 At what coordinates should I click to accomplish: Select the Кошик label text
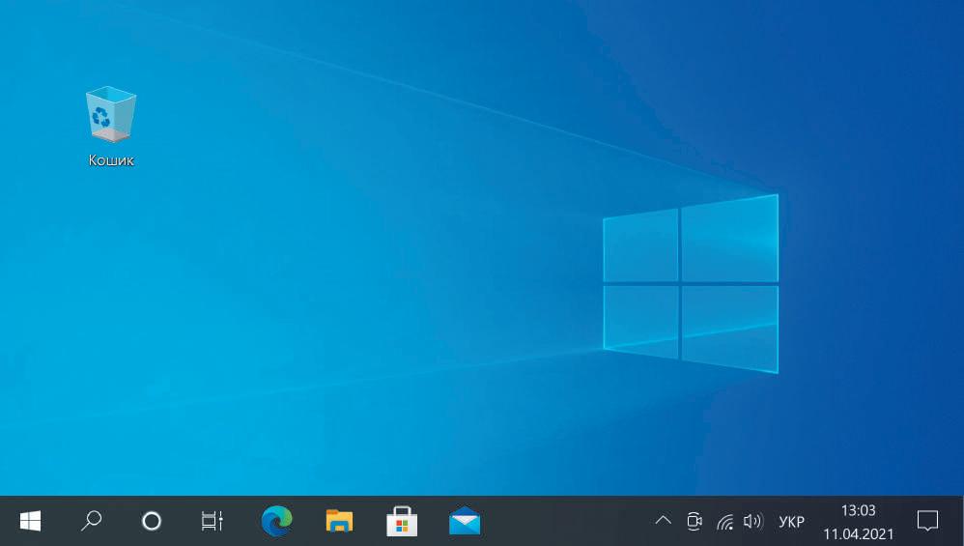(111, 160)
